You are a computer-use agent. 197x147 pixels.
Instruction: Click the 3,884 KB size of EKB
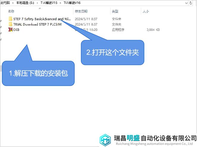[x=153, y=30]
